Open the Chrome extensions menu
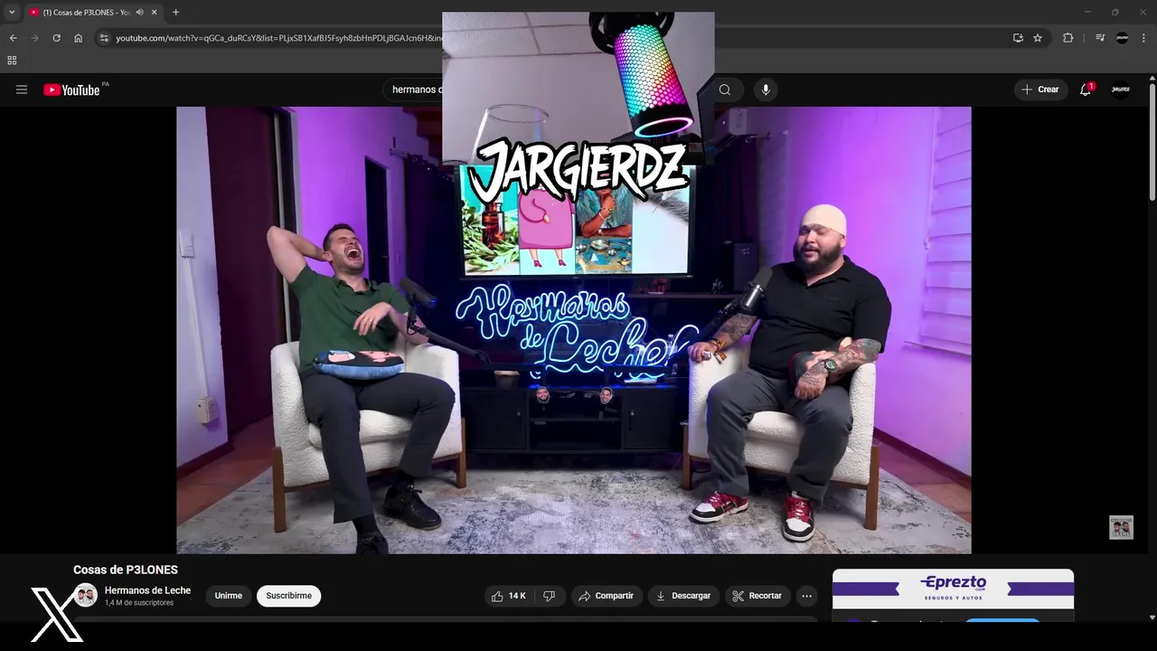Viewport: 1157px width, 651px height. 1068,38
